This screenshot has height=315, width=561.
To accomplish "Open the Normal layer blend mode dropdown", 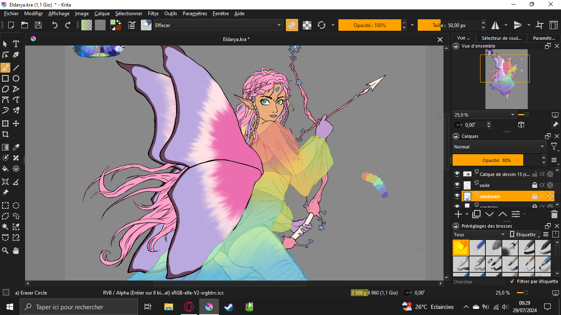I will (x=499, y=147).
